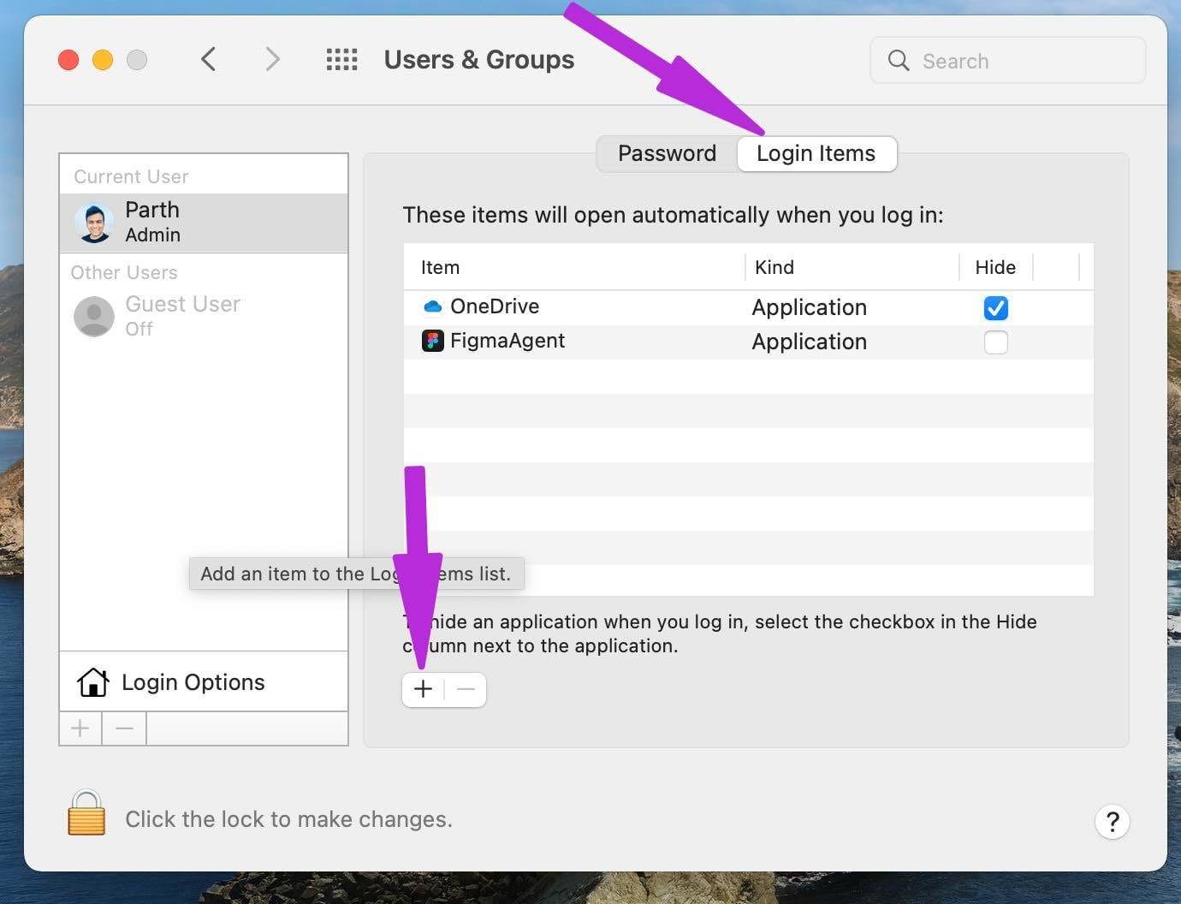
Task: Select the FigmaAgent row name
Action: tap(507, 341)
